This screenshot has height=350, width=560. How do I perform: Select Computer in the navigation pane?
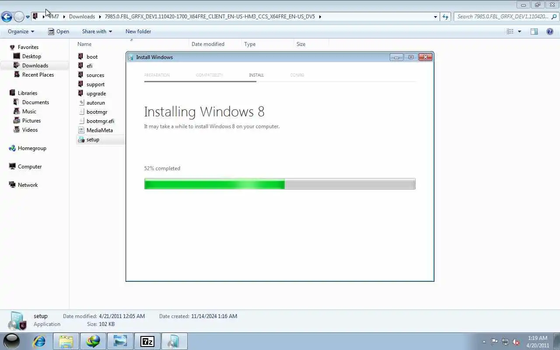(30, 167)
